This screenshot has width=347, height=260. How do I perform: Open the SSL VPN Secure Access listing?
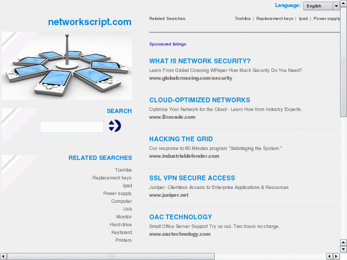[x=192, y=178]
